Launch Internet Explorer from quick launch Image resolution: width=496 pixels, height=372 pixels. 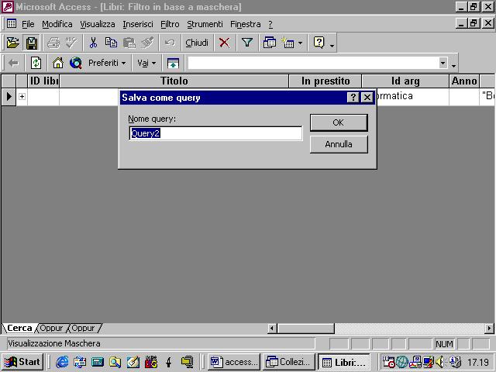[x=62, y=362]
